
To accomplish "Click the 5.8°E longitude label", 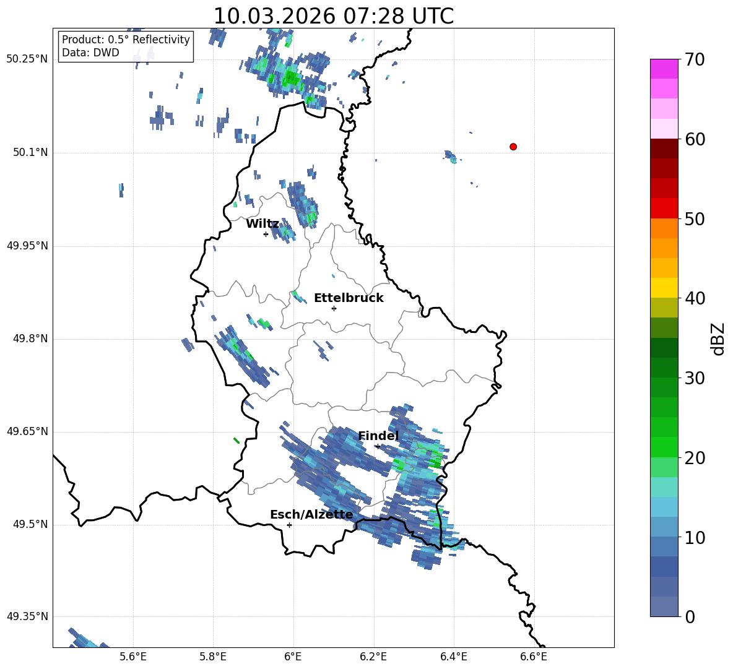I will (x=213, y=657).
